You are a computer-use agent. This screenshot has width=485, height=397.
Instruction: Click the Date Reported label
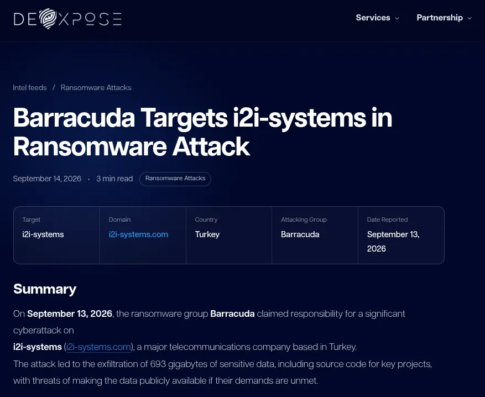387,220
